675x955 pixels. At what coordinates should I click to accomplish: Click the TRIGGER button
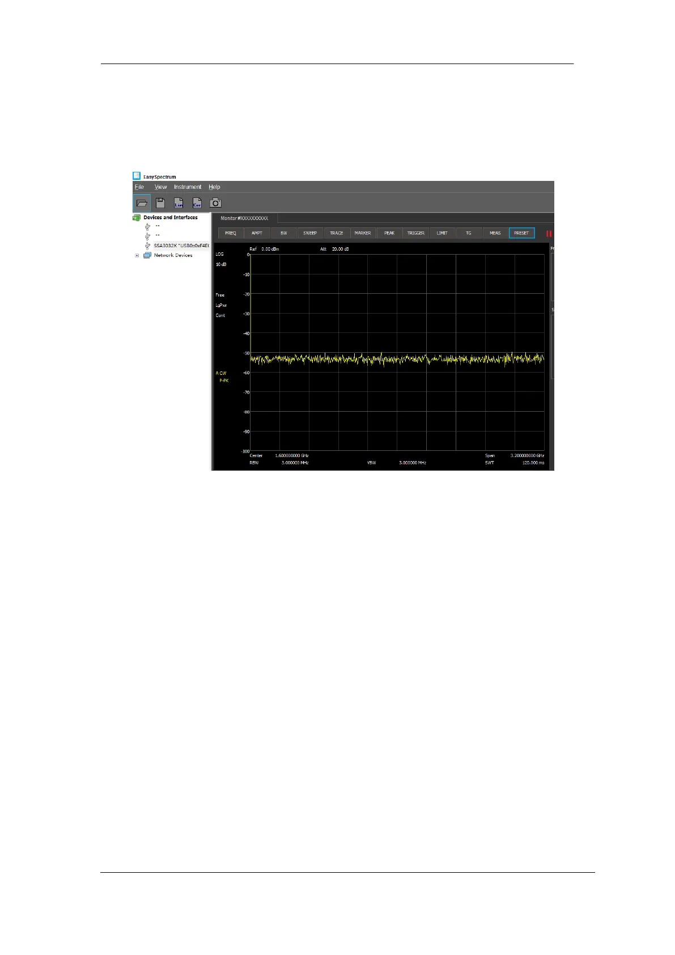click(416, 233)
